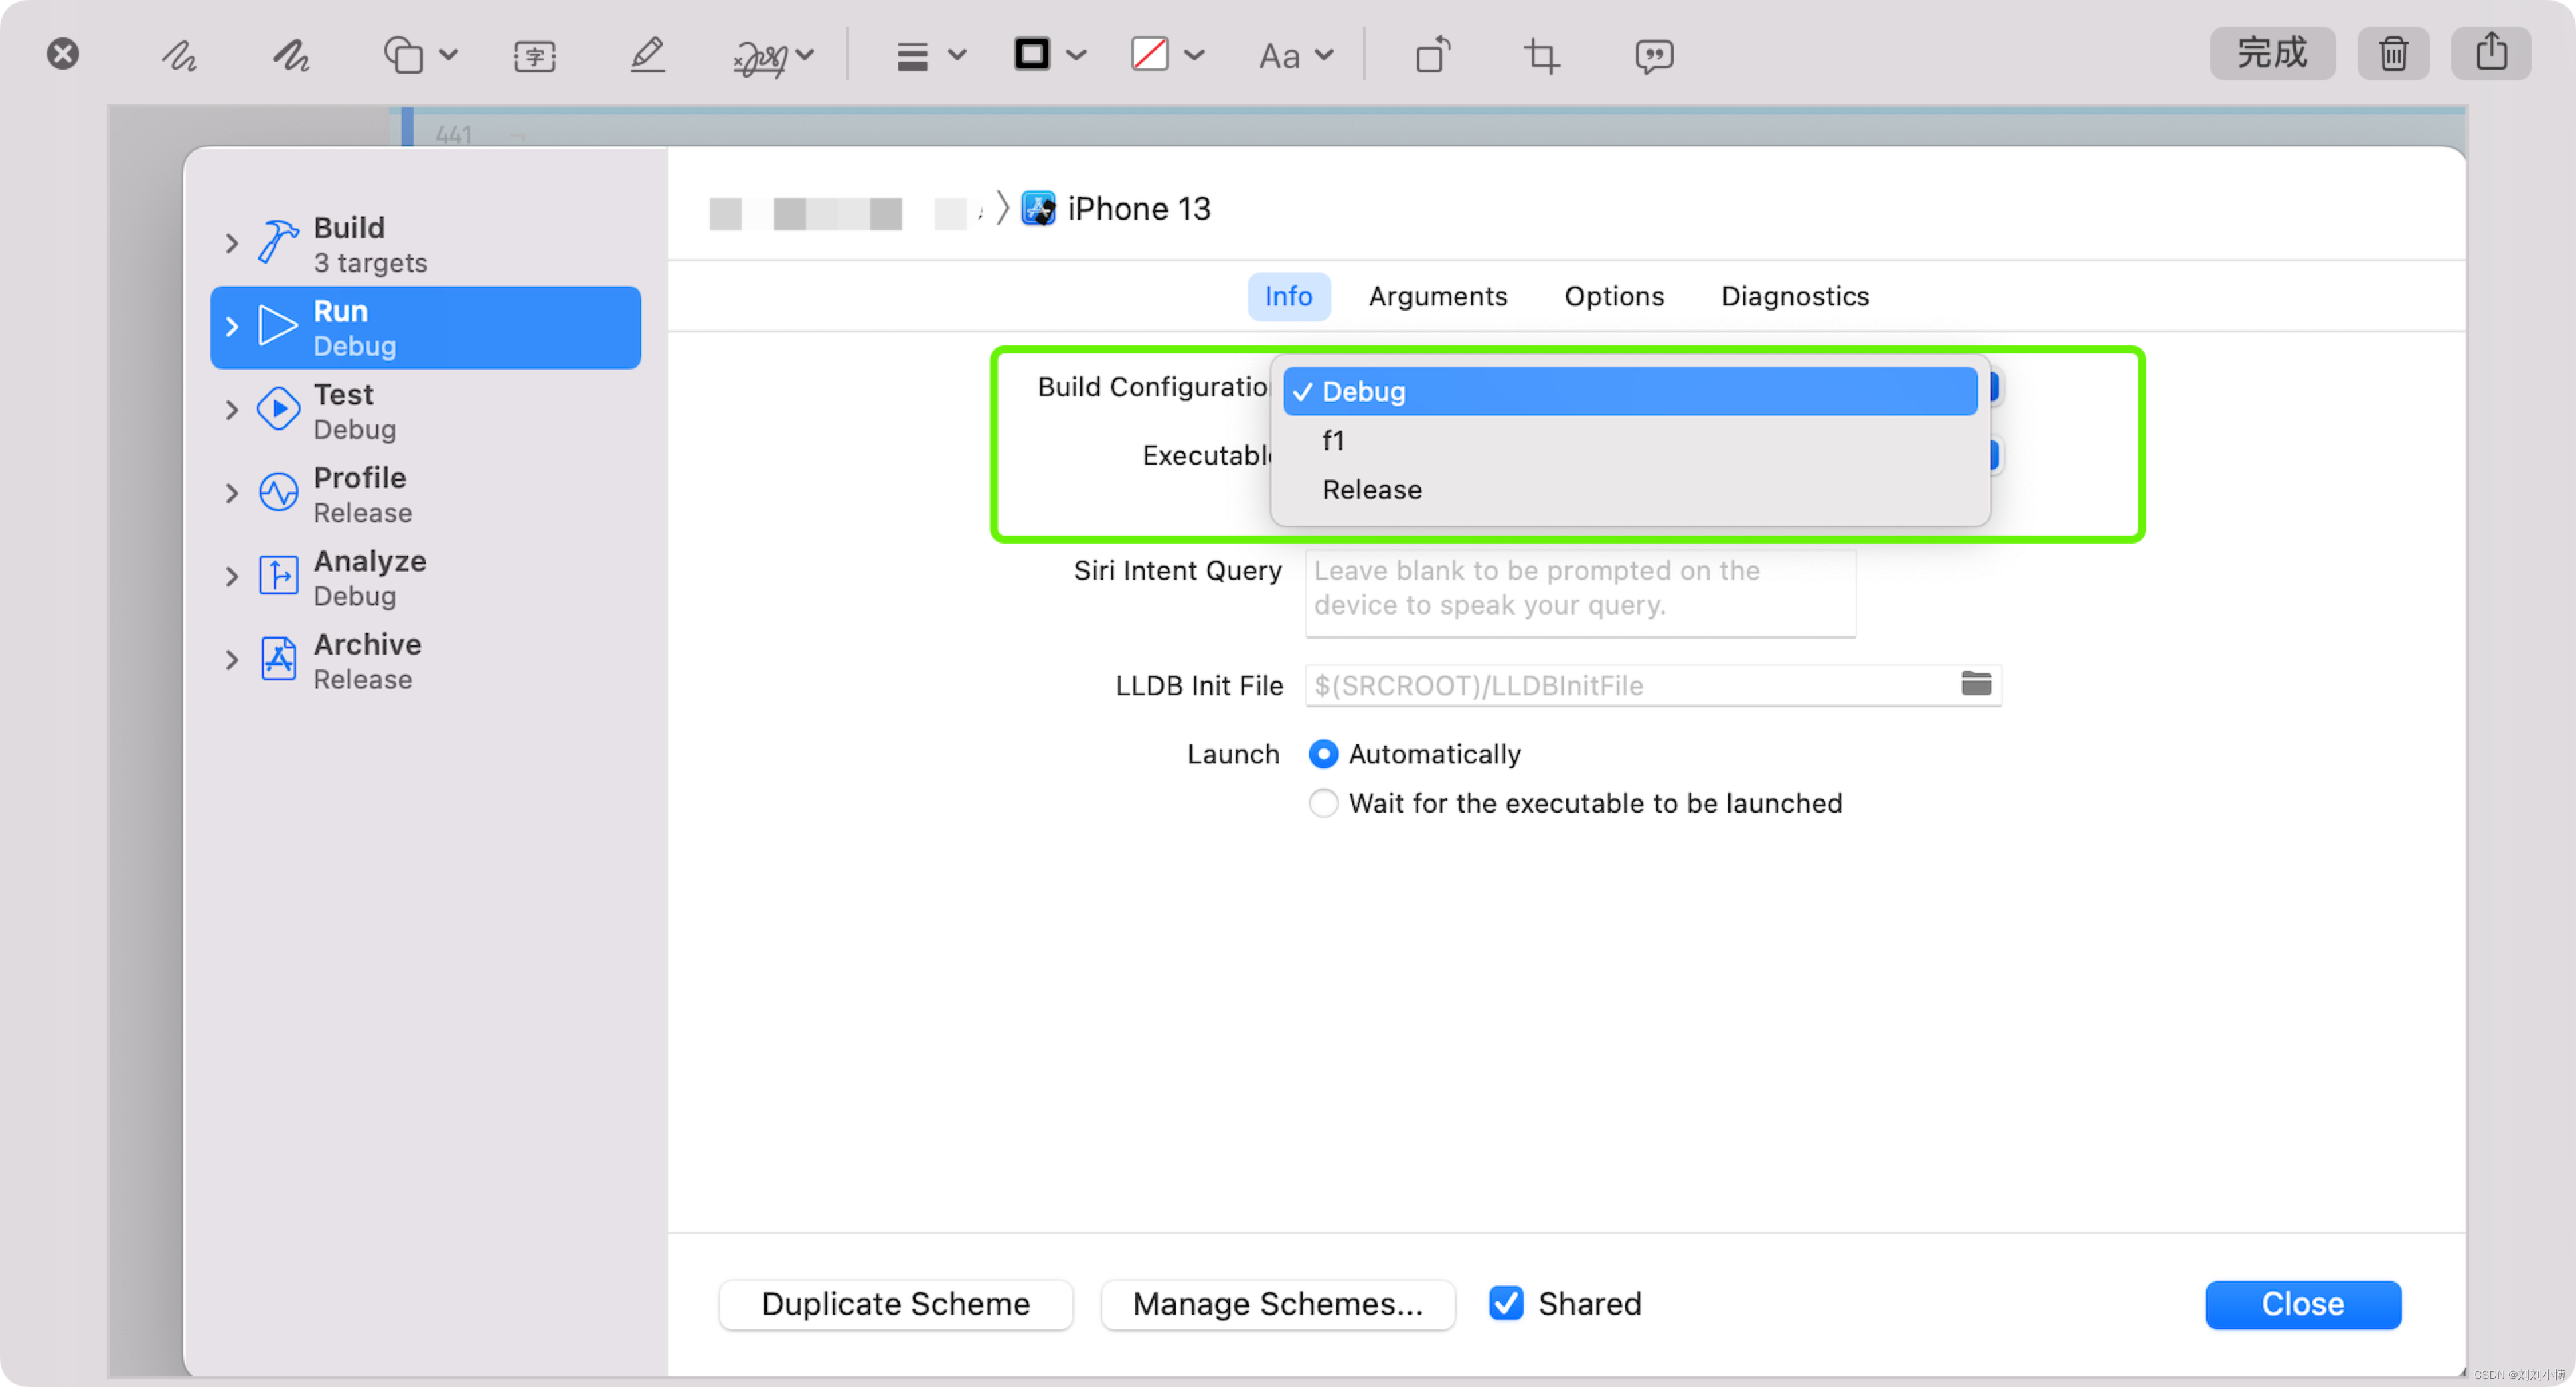Viewport: 2576px width, 1387px height.
Task: Select the Test action row
Action: click(426, 411)
